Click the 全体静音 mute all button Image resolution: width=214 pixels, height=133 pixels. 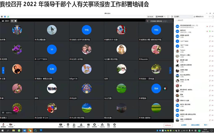point(184,125)
